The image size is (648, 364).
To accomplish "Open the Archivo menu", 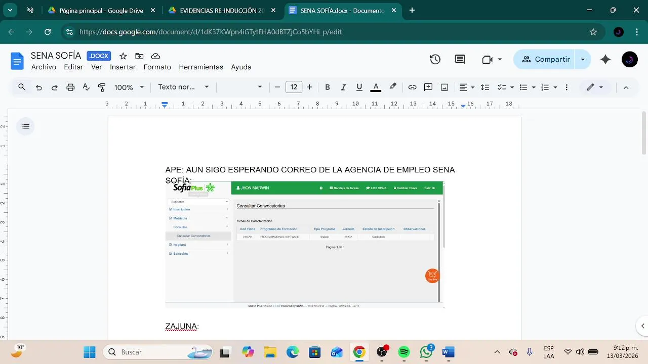I will pos(44,67).
